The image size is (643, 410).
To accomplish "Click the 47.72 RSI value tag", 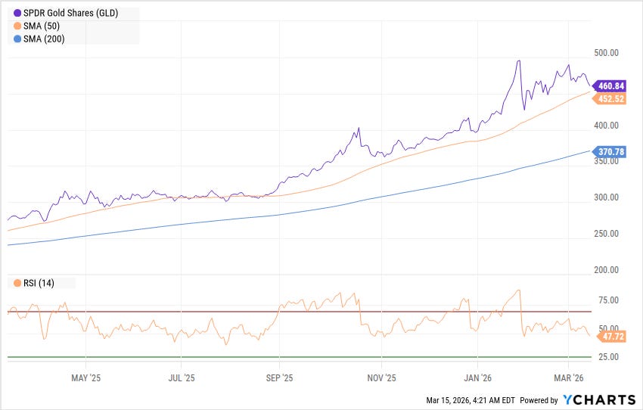I will click(x=610, y=337).
